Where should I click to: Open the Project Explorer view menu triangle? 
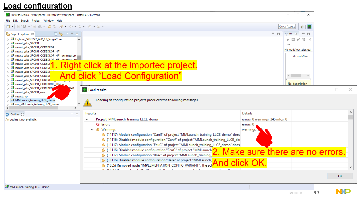(67, 33)
